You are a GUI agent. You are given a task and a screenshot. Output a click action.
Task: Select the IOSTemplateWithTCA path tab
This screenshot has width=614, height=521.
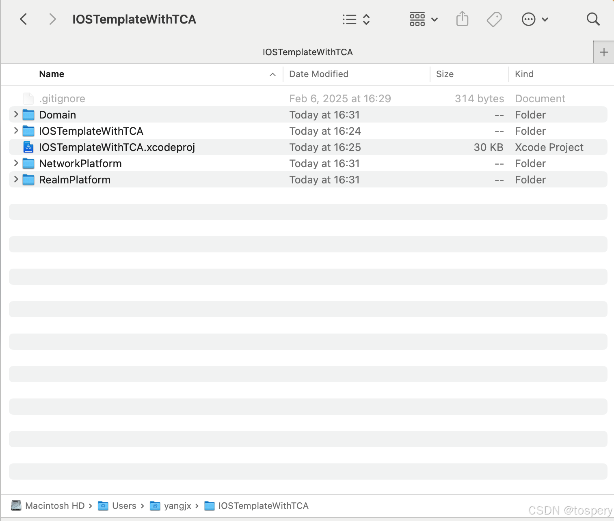tap(308, 52)
